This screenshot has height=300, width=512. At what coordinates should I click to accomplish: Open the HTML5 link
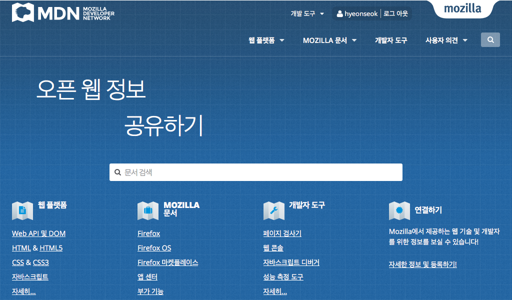click(x=51, y=248)
